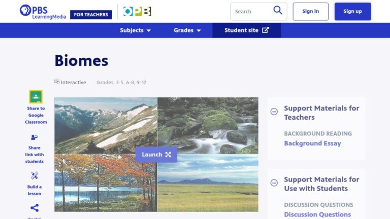This screenshot has width=390, height=219.
Task: Click the 'Grades: 3-5, 6-8, 9-12' text
Action: coord(121,83)
